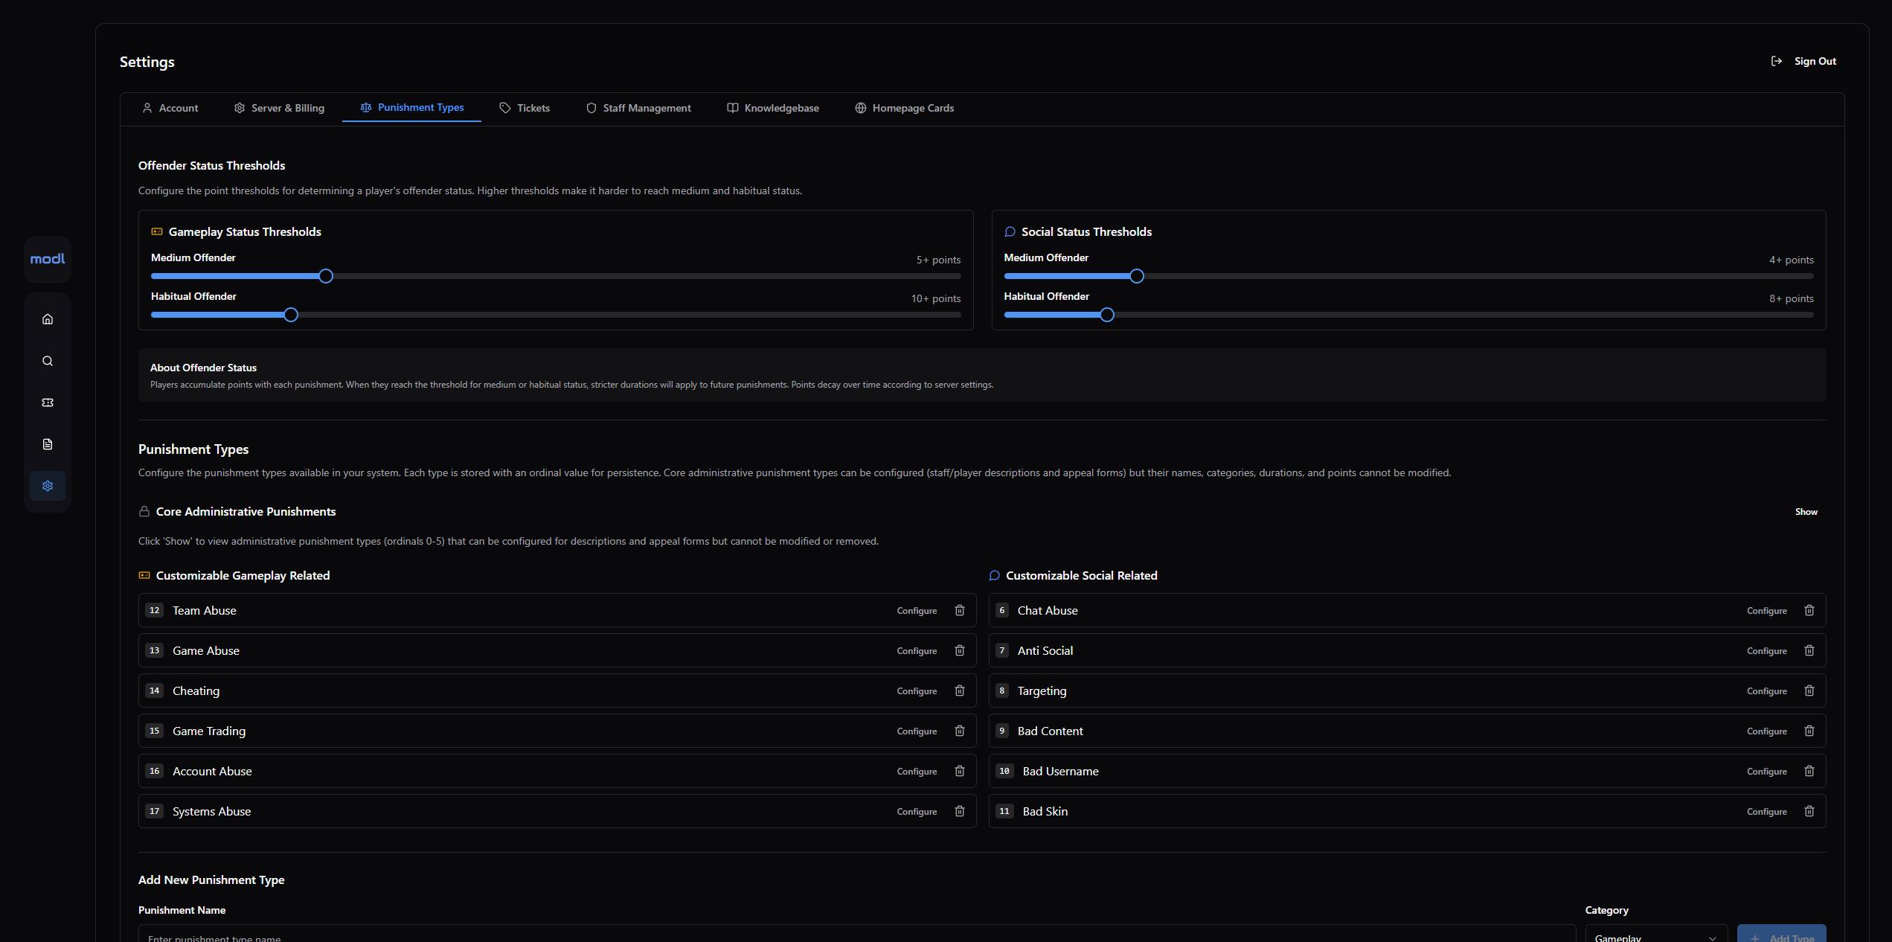Image resolution: width=1892 pixels, height=942 pixels.
Task: Select the Bad Username row name
Action: pyautogui.click(x=1060, y=772)
